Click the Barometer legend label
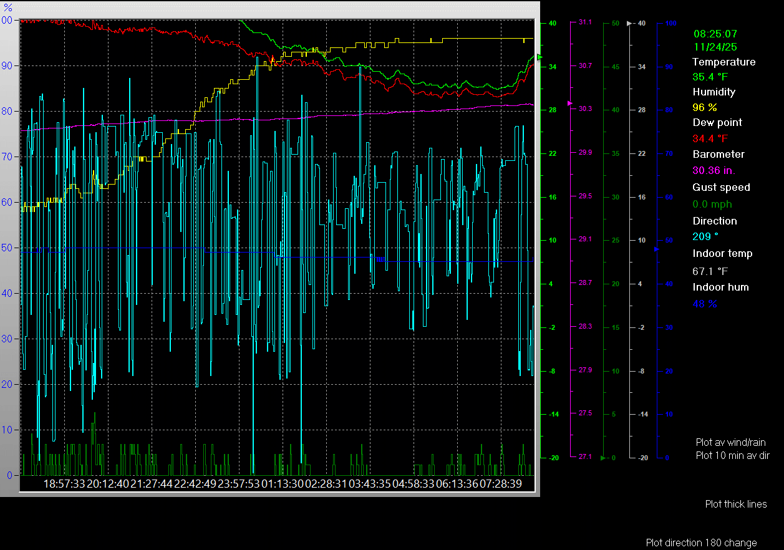 tap(719, 154)
